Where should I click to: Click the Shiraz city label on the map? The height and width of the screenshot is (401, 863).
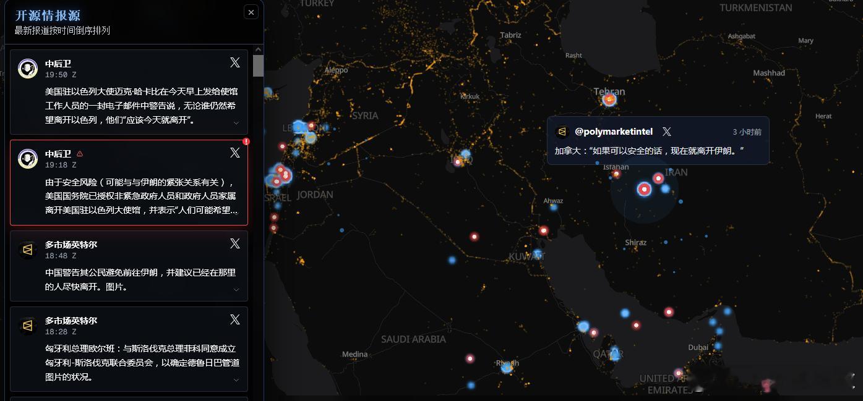pos(635,243)
